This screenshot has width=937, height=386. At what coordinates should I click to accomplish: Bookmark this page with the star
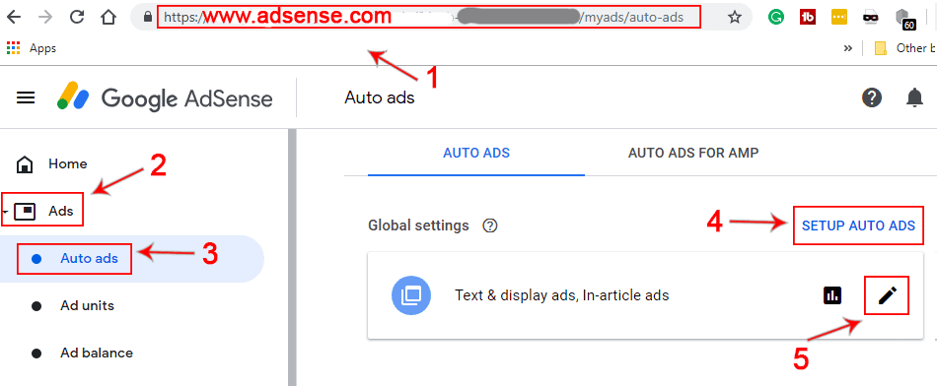pyautogui.click(x=734, y=18)
